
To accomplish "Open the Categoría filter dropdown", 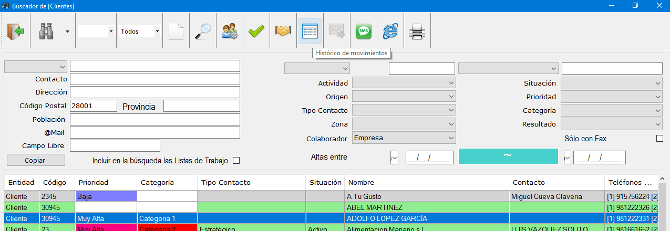I will (x=612, y=110).
